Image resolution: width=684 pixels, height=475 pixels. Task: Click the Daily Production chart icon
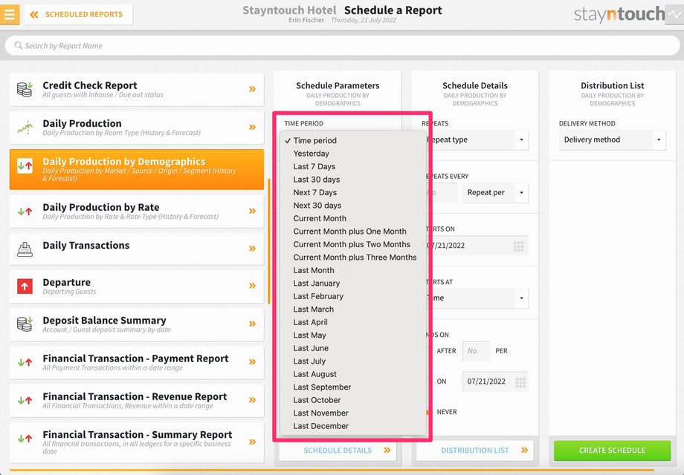pyautogui.click(x=25, y=127)
